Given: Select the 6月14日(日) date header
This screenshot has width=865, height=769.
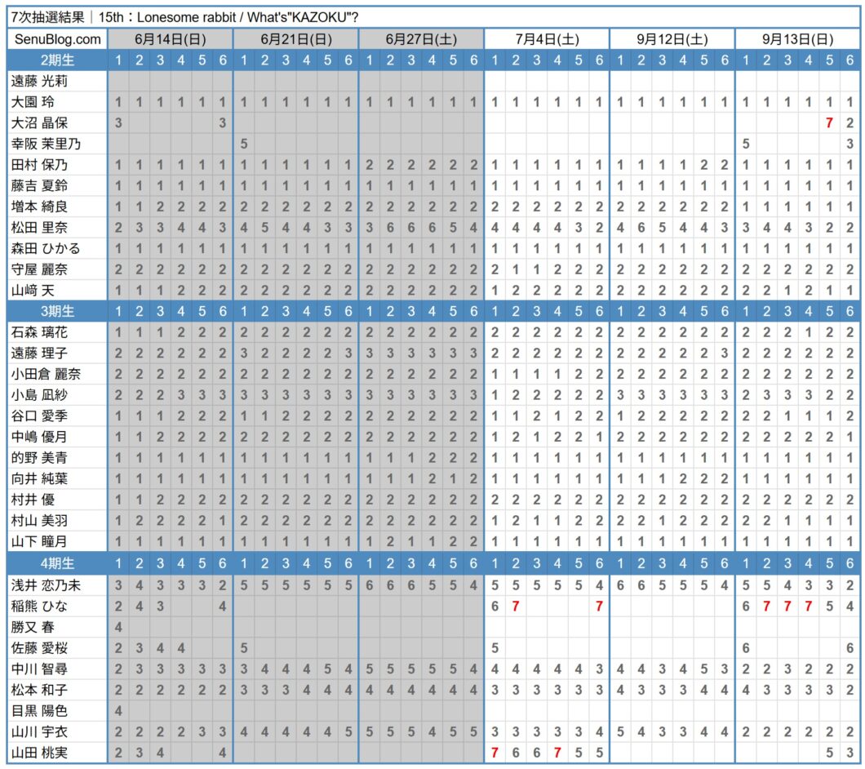Looking at the screenshot, I should [x=171, y=39].
